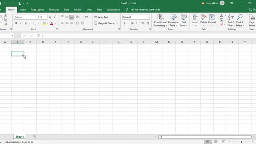This screenshot has width=256, height=144.
Task: Click Merge & Center button
Action: click(x=104, y=23)
